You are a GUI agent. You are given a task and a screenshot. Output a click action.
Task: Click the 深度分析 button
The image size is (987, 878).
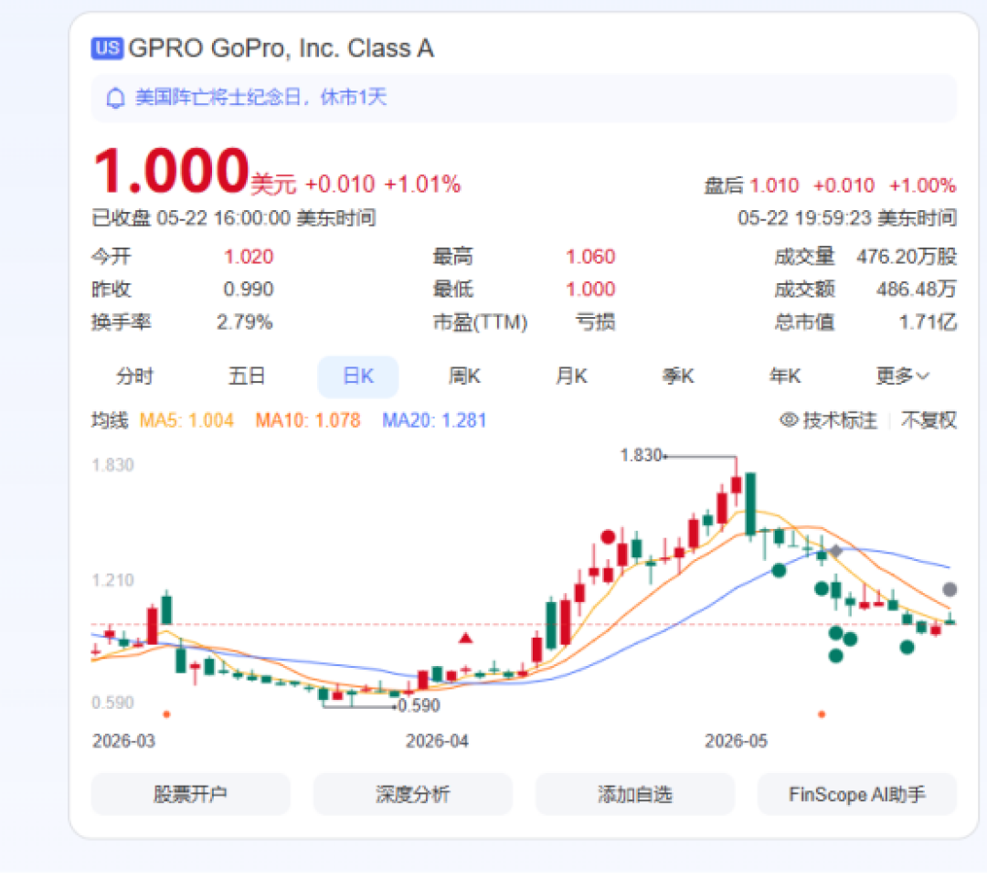coord(412,794)
